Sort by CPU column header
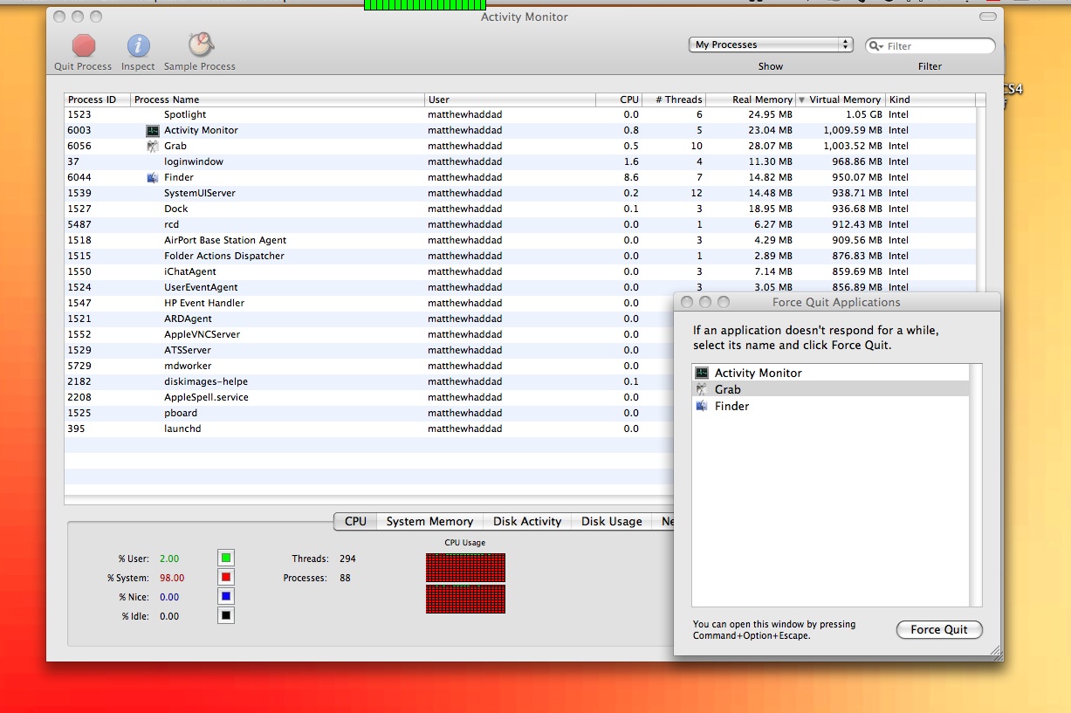1071x713 pixels. [x=619, y=99]
